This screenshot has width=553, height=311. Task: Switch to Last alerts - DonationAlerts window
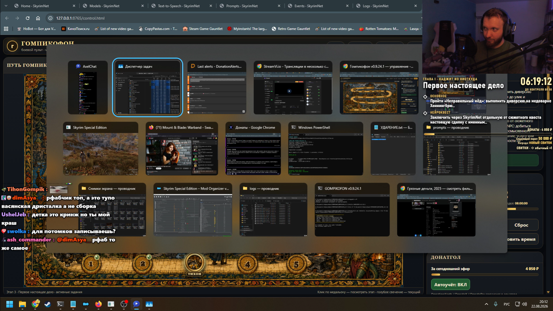click(x=217, y=88)
